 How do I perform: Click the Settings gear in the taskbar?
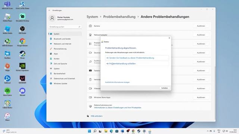[144, 131]
